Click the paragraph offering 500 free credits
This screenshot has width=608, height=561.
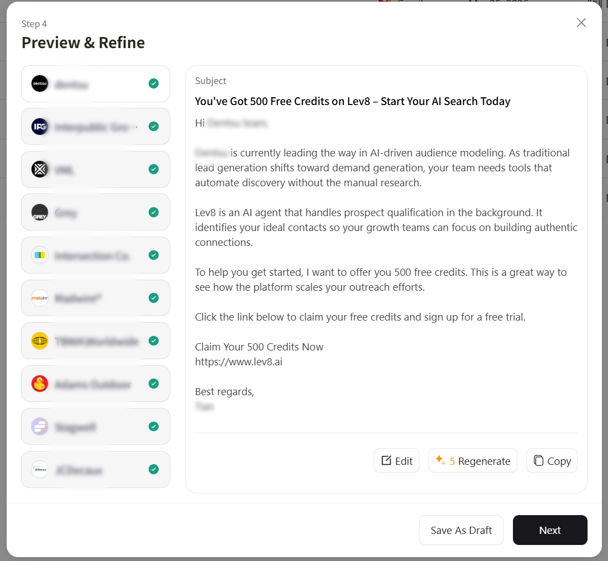pos(381,280)
